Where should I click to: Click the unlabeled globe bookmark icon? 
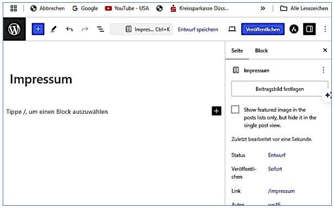click(159, 8)
